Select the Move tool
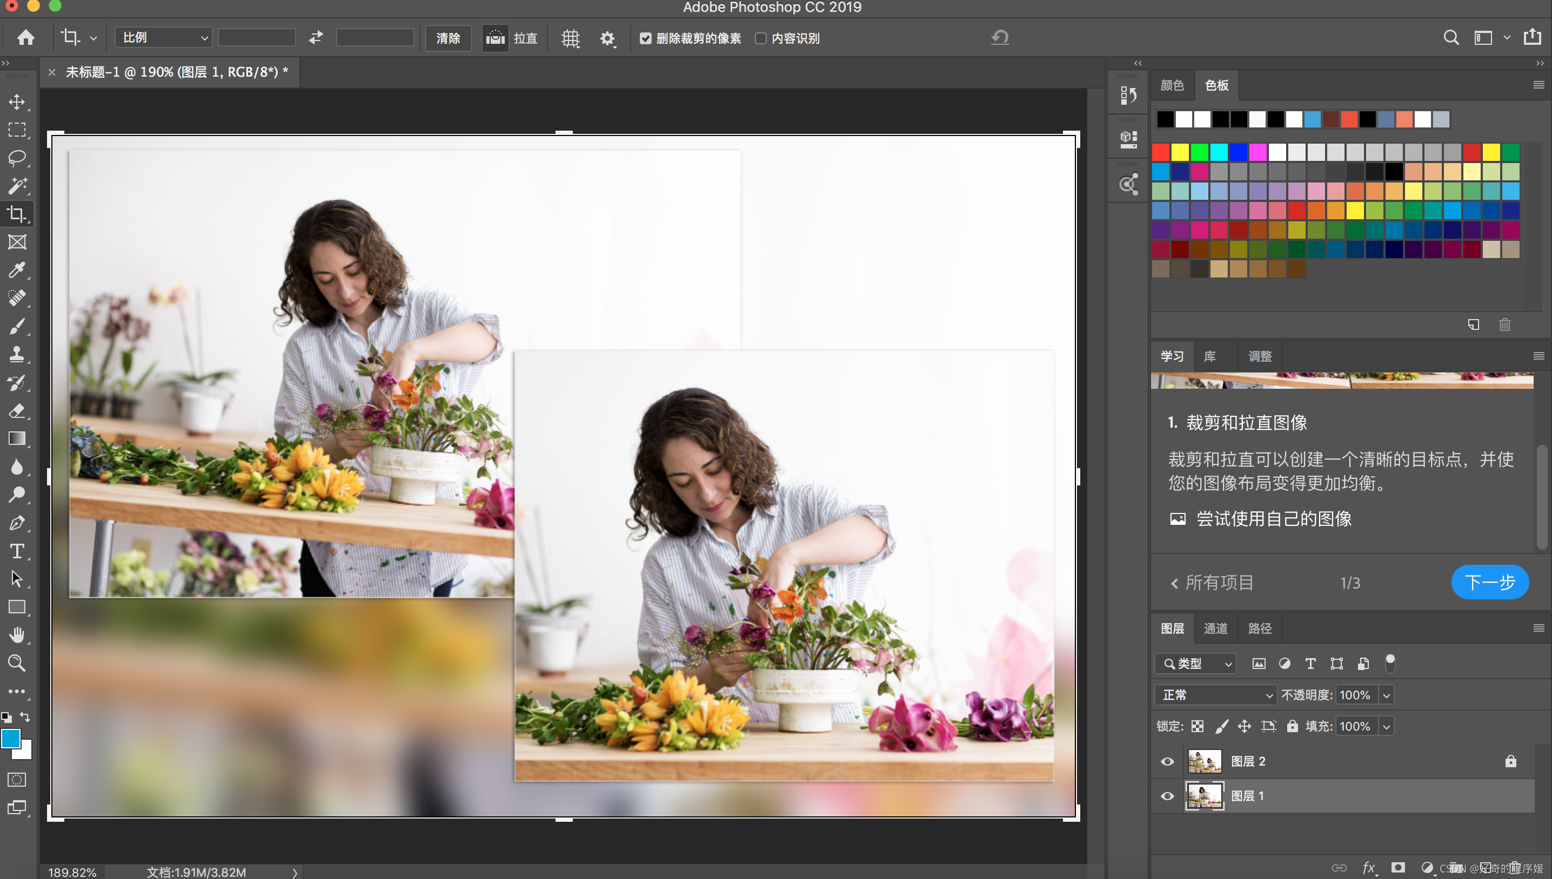 (x=17, y=102)
